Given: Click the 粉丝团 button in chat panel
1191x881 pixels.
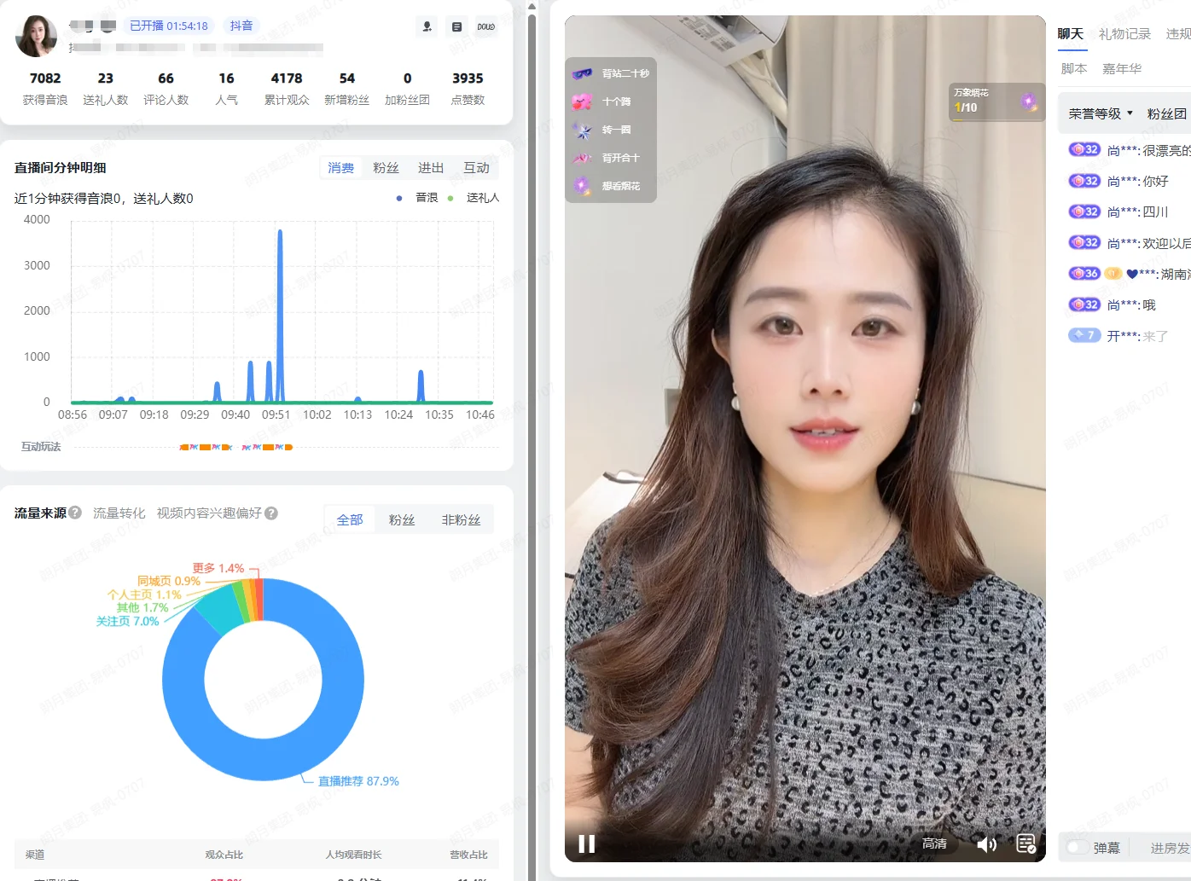Looking at the screenshot, I should click(1166, 113).
